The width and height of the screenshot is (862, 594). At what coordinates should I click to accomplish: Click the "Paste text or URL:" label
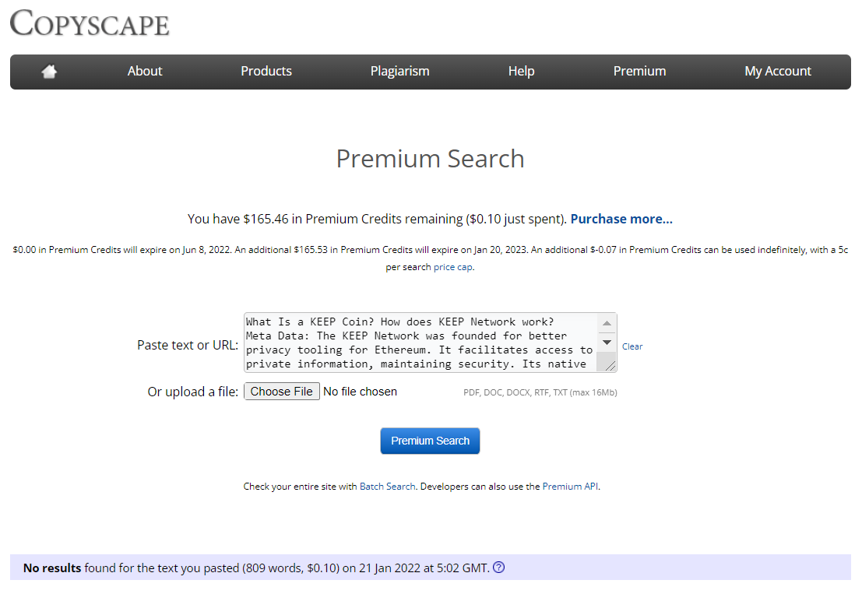pyautogui.click(x=188, y=345)
